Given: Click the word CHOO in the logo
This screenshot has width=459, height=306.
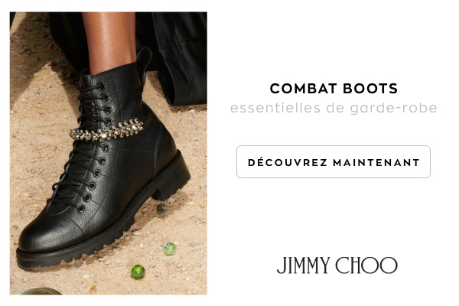Looking at the screenshot, I should [366, 265].
